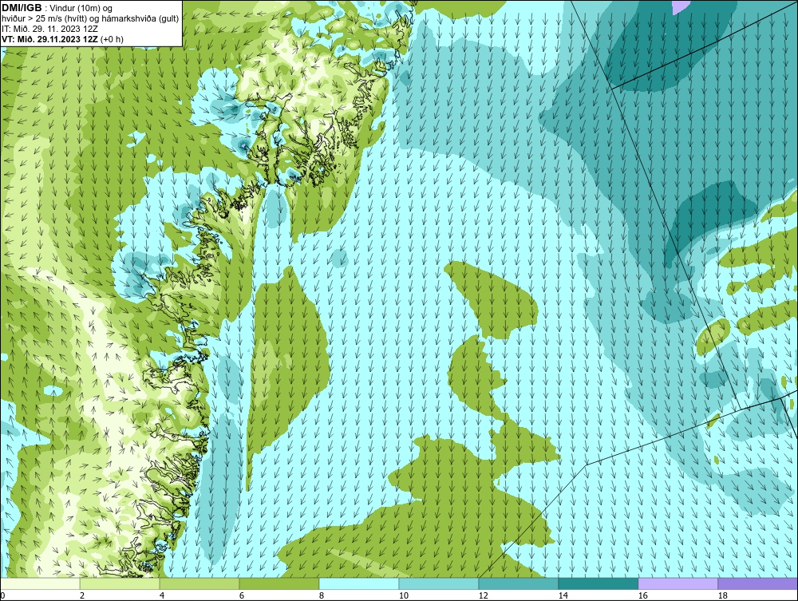The image size is (798, 601).
Task: Click the scale label '8'
Action: click(x=321, y=595)
